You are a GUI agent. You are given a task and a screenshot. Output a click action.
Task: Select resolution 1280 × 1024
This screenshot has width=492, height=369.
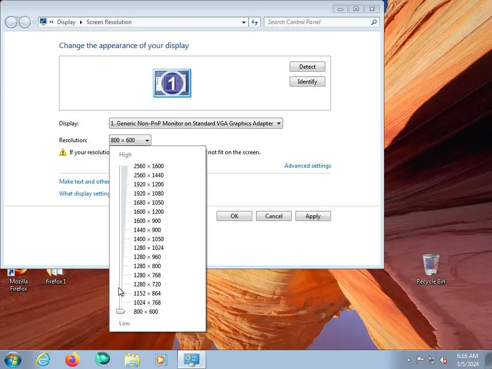tap(148, 247)
